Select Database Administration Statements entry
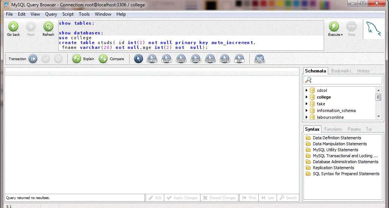The image size is (389, 208). pyautogui.click(x=346, y=162)
